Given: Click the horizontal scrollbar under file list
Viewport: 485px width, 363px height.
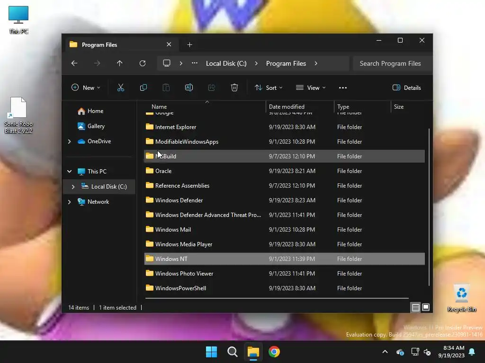Looking at the screenshot, I should (x=277, y=298).
